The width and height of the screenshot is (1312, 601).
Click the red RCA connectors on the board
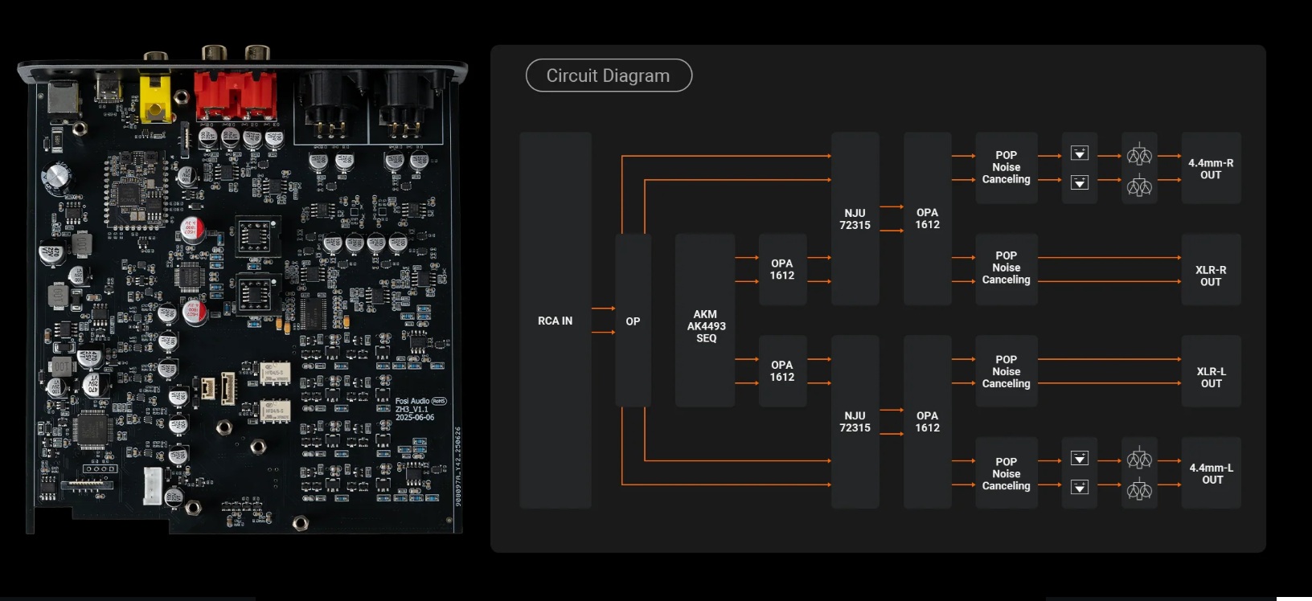coord(236,96)
